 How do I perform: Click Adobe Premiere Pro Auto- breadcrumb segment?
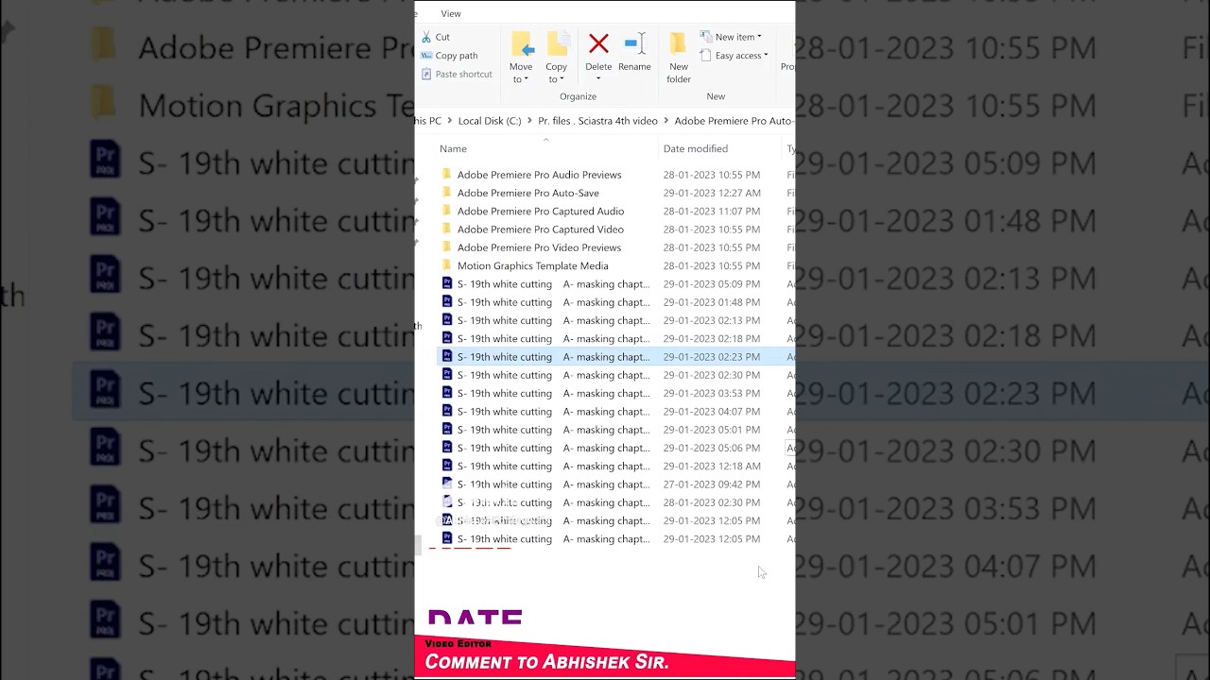[x=735, y=121]
